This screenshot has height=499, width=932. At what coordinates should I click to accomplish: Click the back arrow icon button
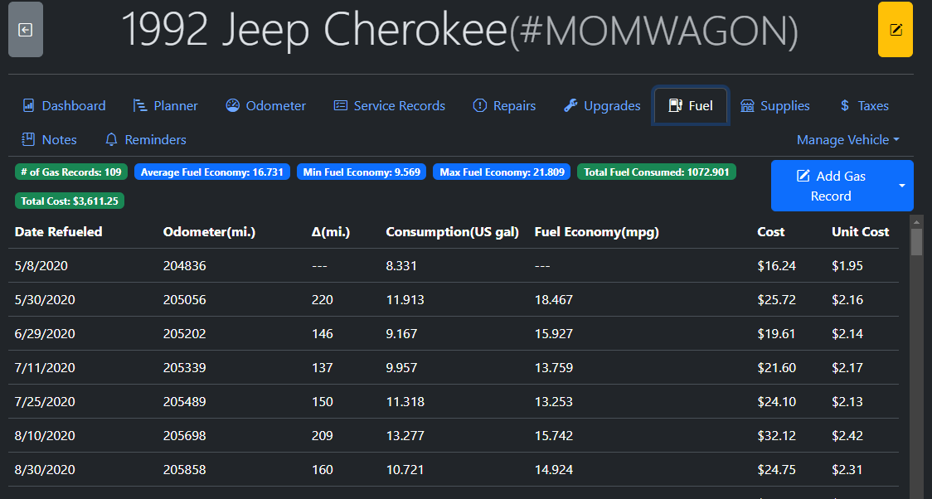pyautogui.click(x=26, y=30)
